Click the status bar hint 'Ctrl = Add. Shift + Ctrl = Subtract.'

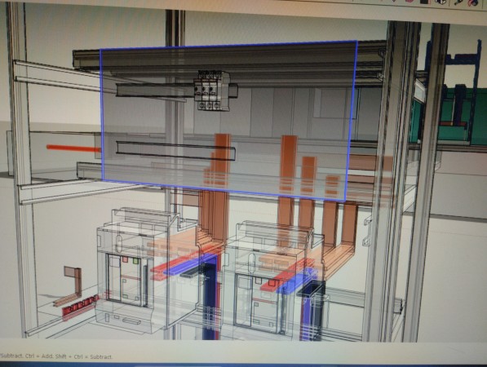coord(69,356)
